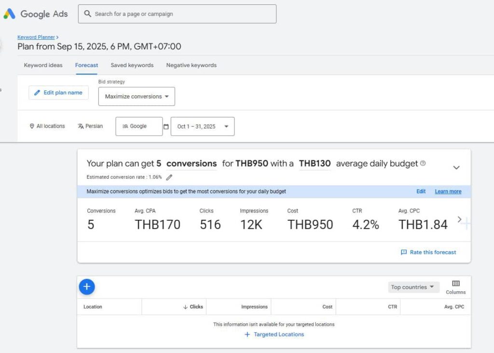The image size is (494, 353).
Task: Click the blue plus add button
Action: (x=87, y=287)
